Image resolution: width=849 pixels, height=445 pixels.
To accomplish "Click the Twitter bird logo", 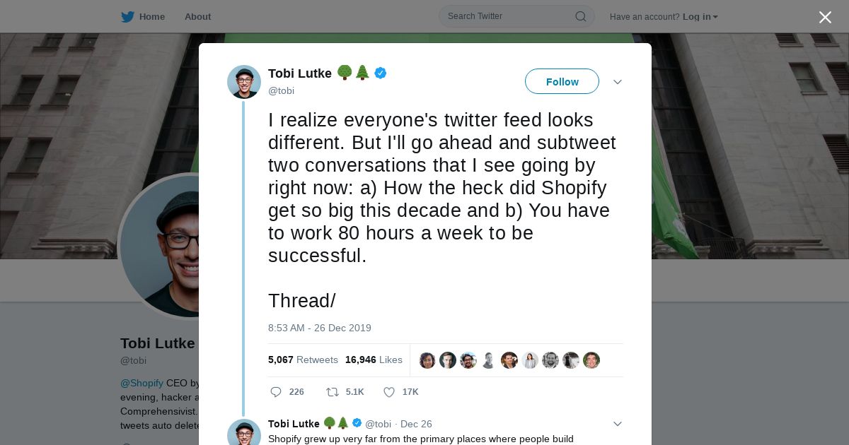I will point(127,17).
